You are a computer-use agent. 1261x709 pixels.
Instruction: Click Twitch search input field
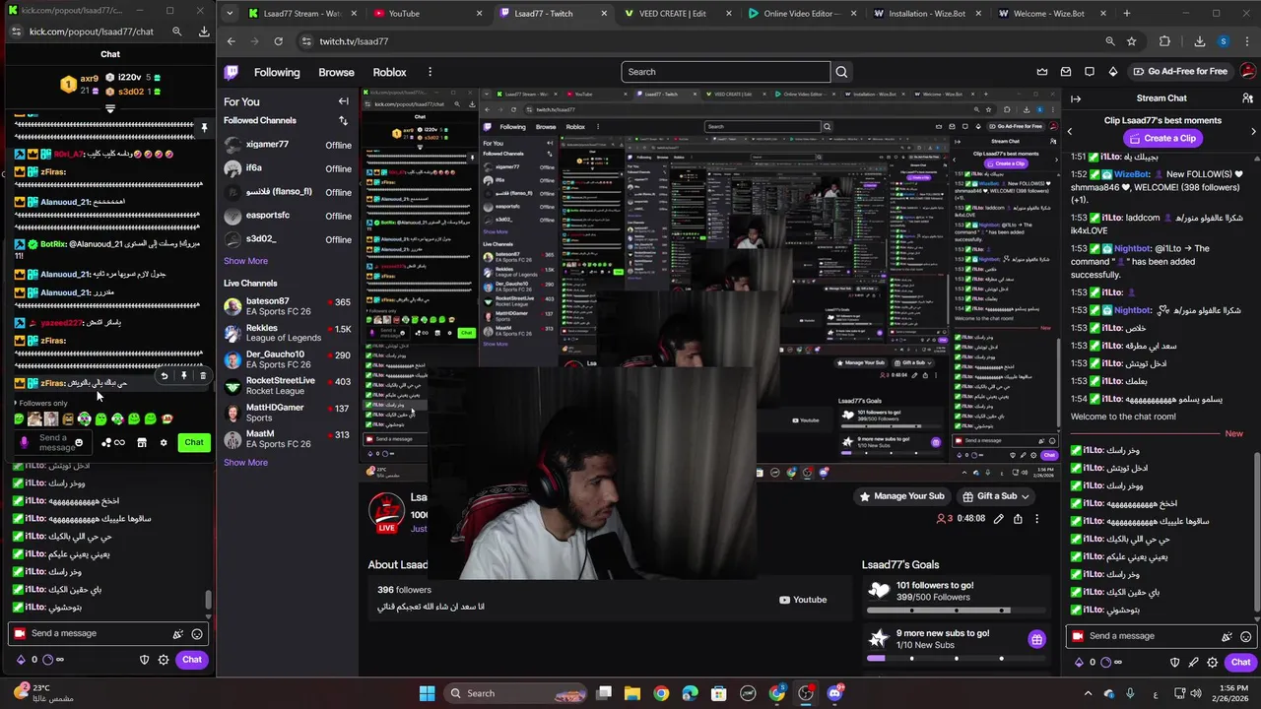pyautogui.click(x=726, y=72)
